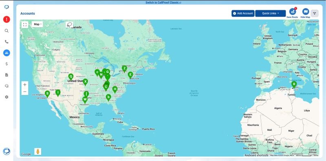Viewport: 326px width, 161px height.
Task: Activate the lasso selection tool on map
Action: pos(69,25)
